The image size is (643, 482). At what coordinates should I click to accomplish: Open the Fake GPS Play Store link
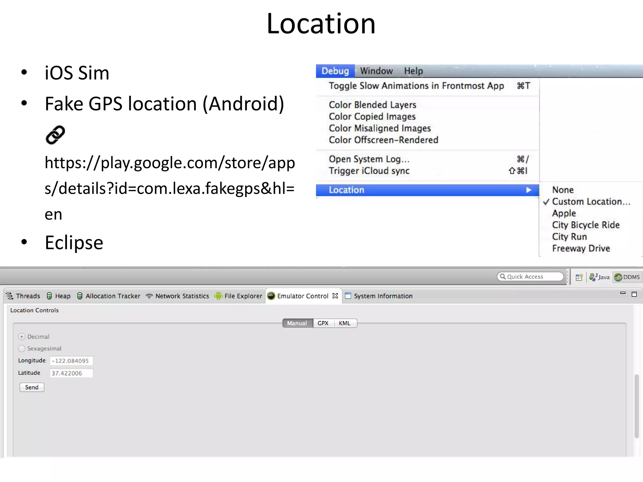pos(170,188)
